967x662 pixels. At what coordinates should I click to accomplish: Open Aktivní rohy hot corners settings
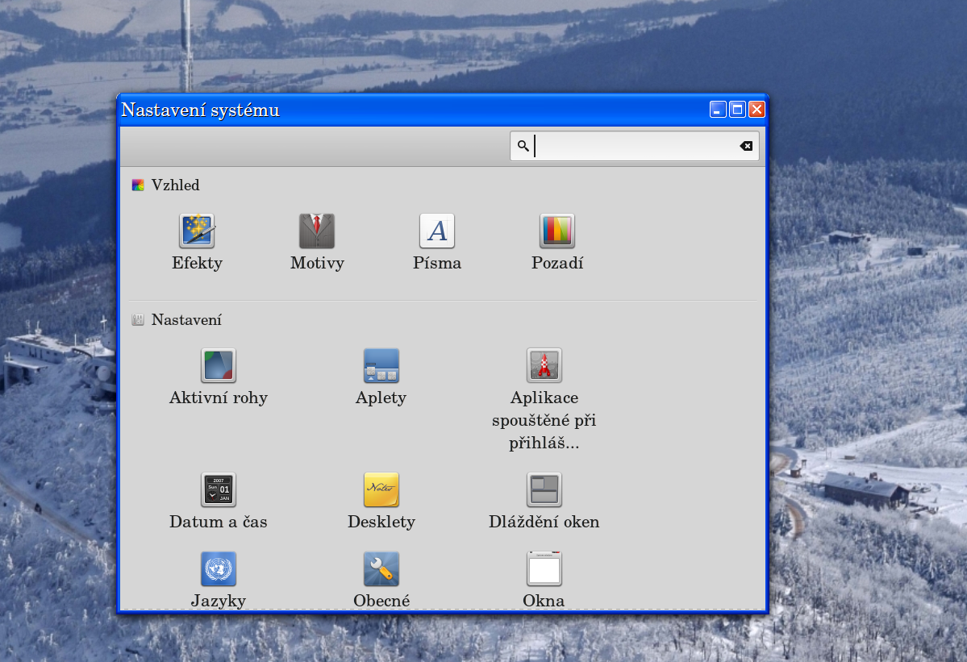click(219, 366)
